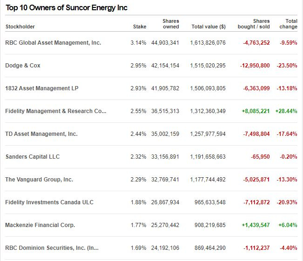
Task: Sort table by Stake column header
Action: tap(140, 27)
